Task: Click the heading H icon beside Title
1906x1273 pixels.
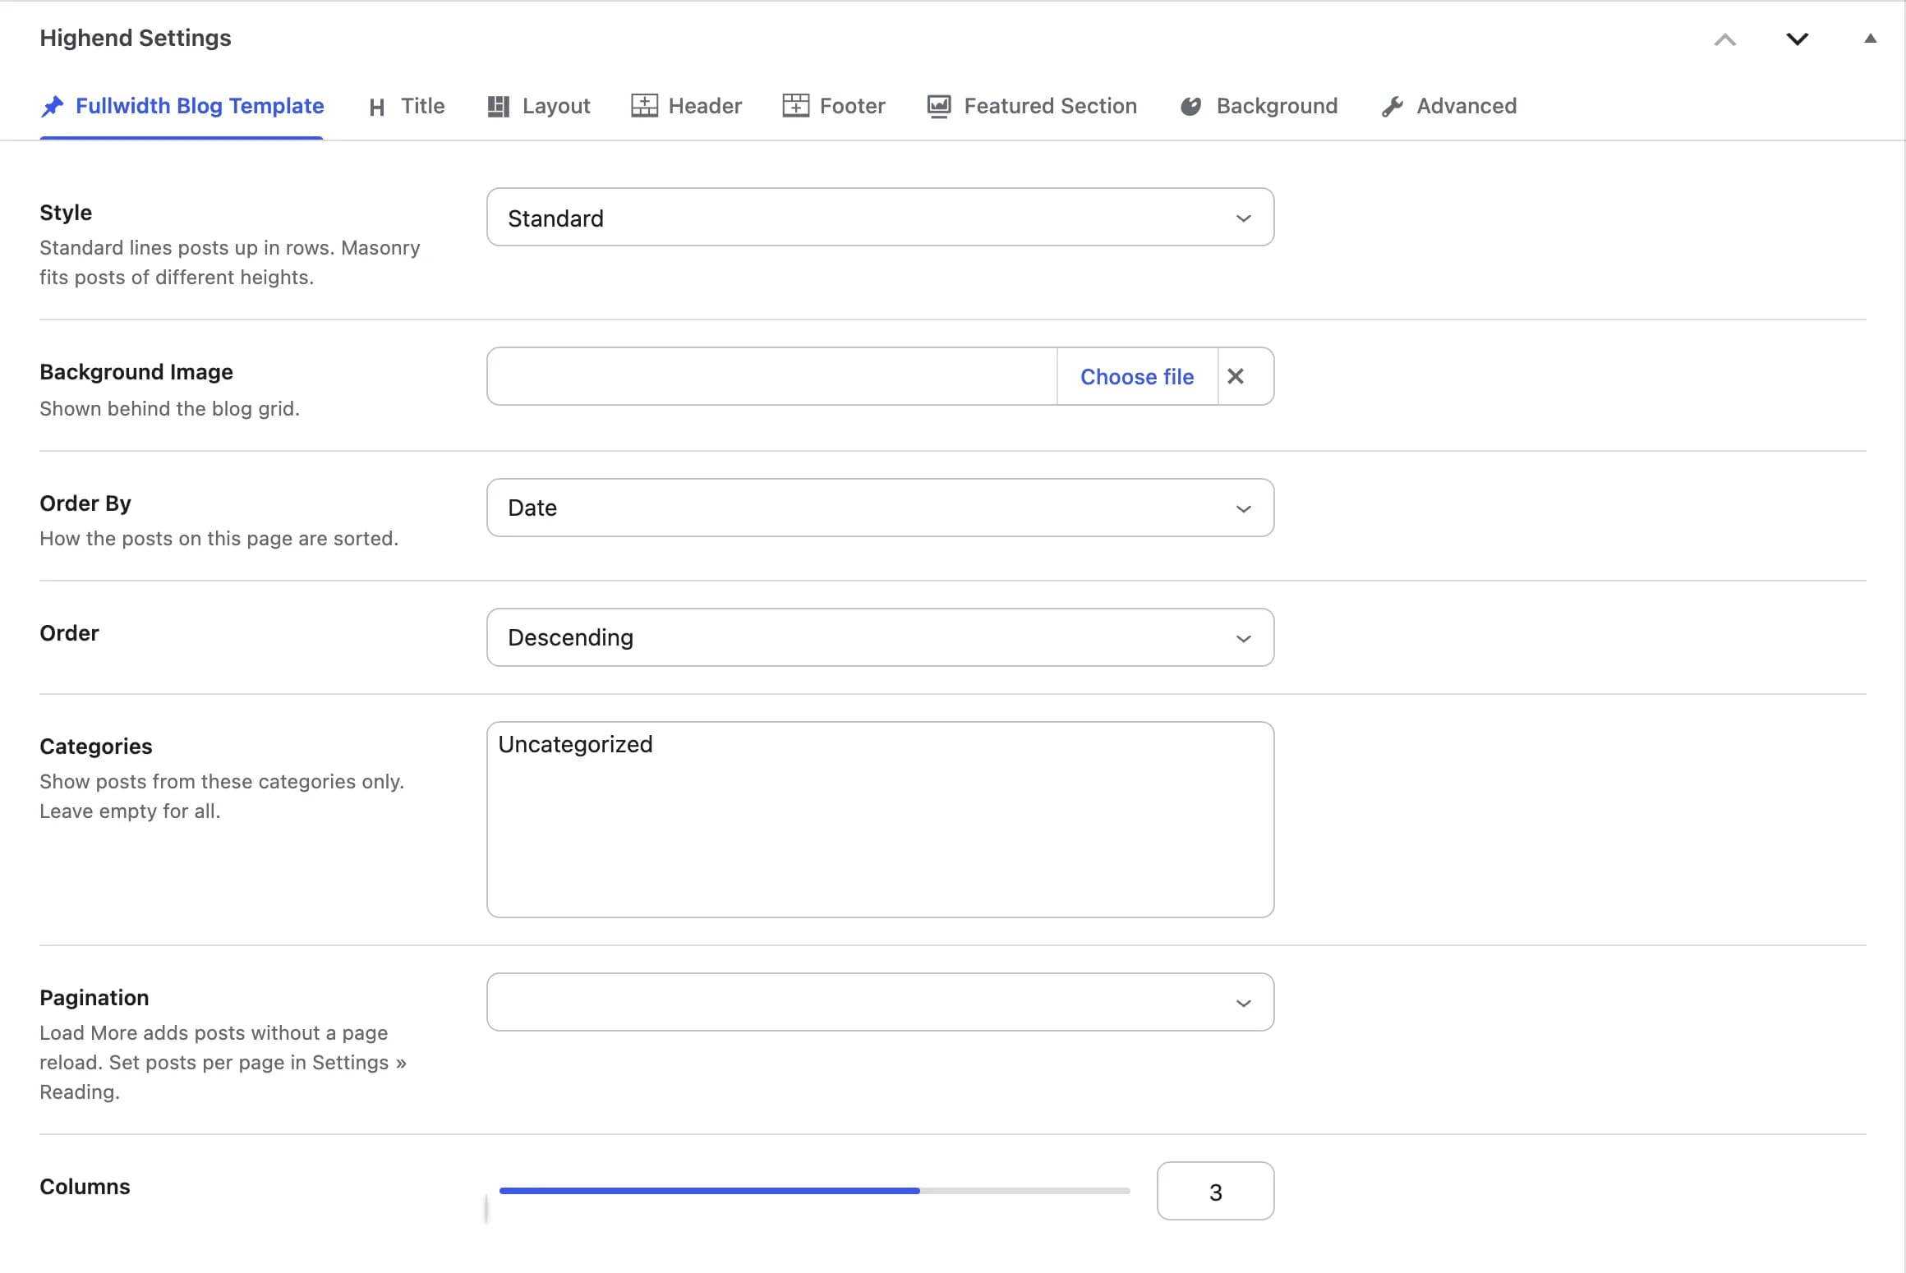Action: tap(377, 107)
